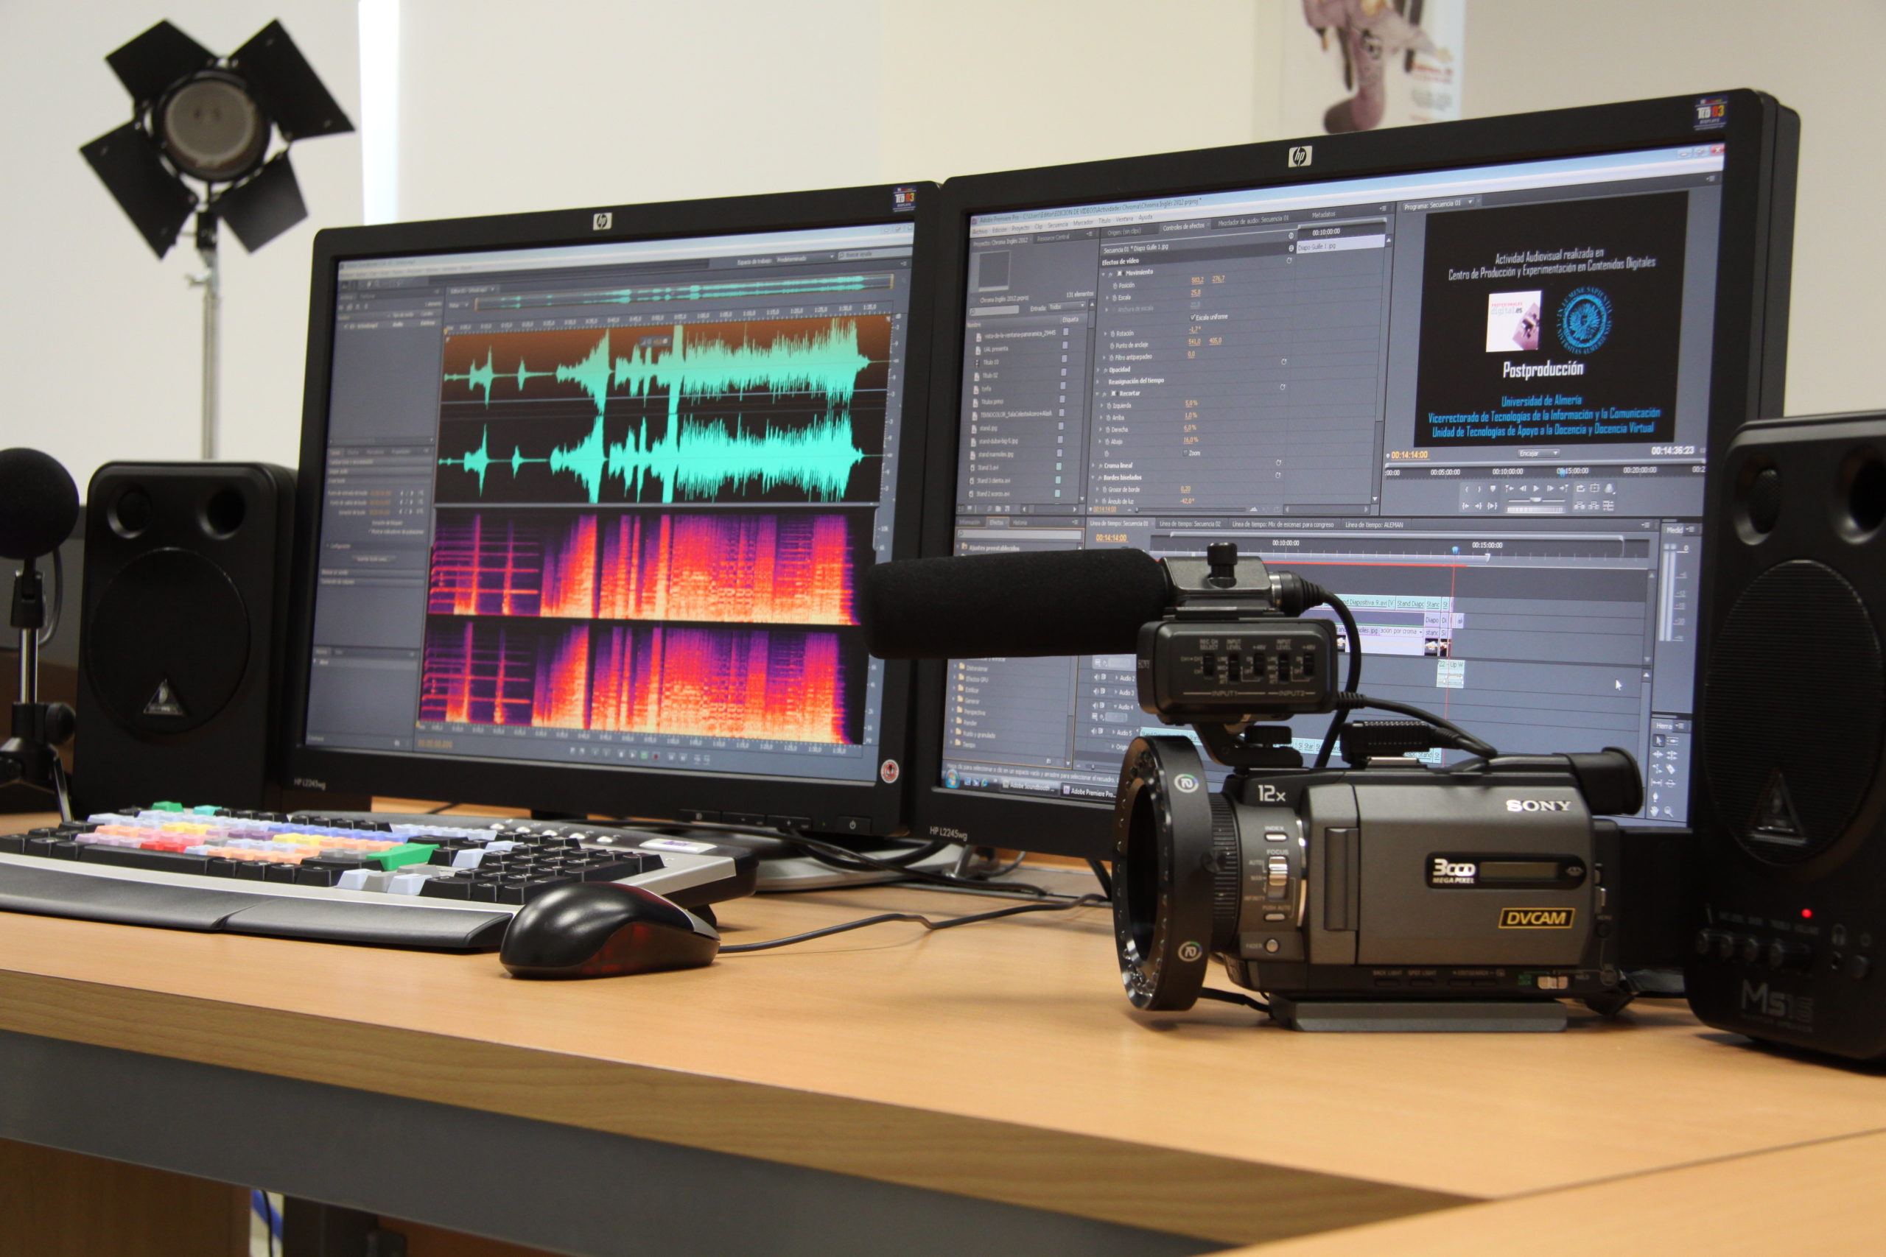Collapse the Movimiento effect group
This screenshot has width=1886, height=1257.
1104,273
